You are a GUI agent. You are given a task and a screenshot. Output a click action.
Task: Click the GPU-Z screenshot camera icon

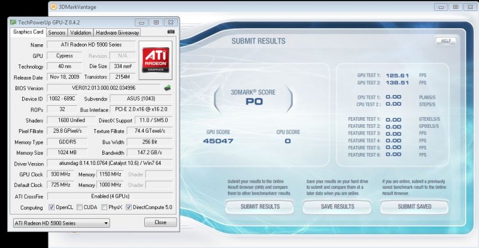(171, 32)
